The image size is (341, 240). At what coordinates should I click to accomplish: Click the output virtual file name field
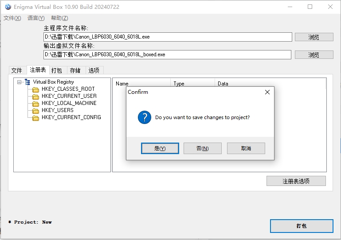pyautogui.click(x=167, y=54)
